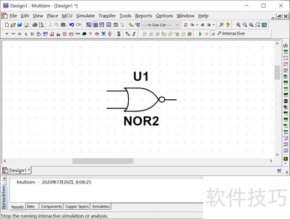290x219 pixels.
Task: Switch to the Components spreadsheet tab
Action: [x=52, y=207]
